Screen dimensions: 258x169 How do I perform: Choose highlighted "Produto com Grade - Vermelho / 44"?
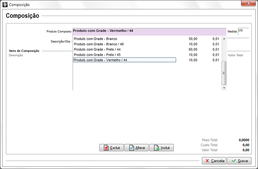click(100, 60)
